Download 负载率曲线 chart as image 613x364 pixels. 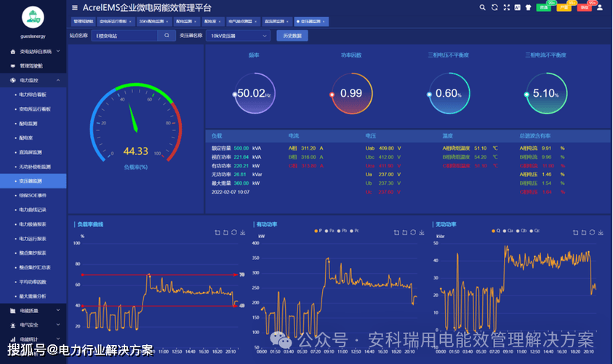tap(242, 232)
